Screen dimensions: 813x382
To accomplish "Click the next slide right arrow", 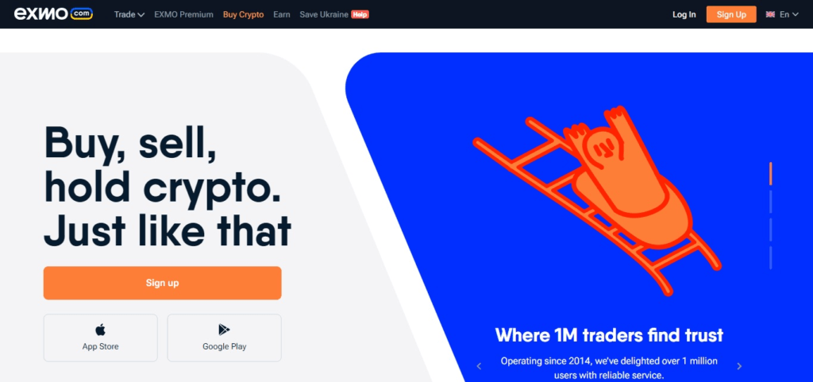I will (x=739, y=366).
